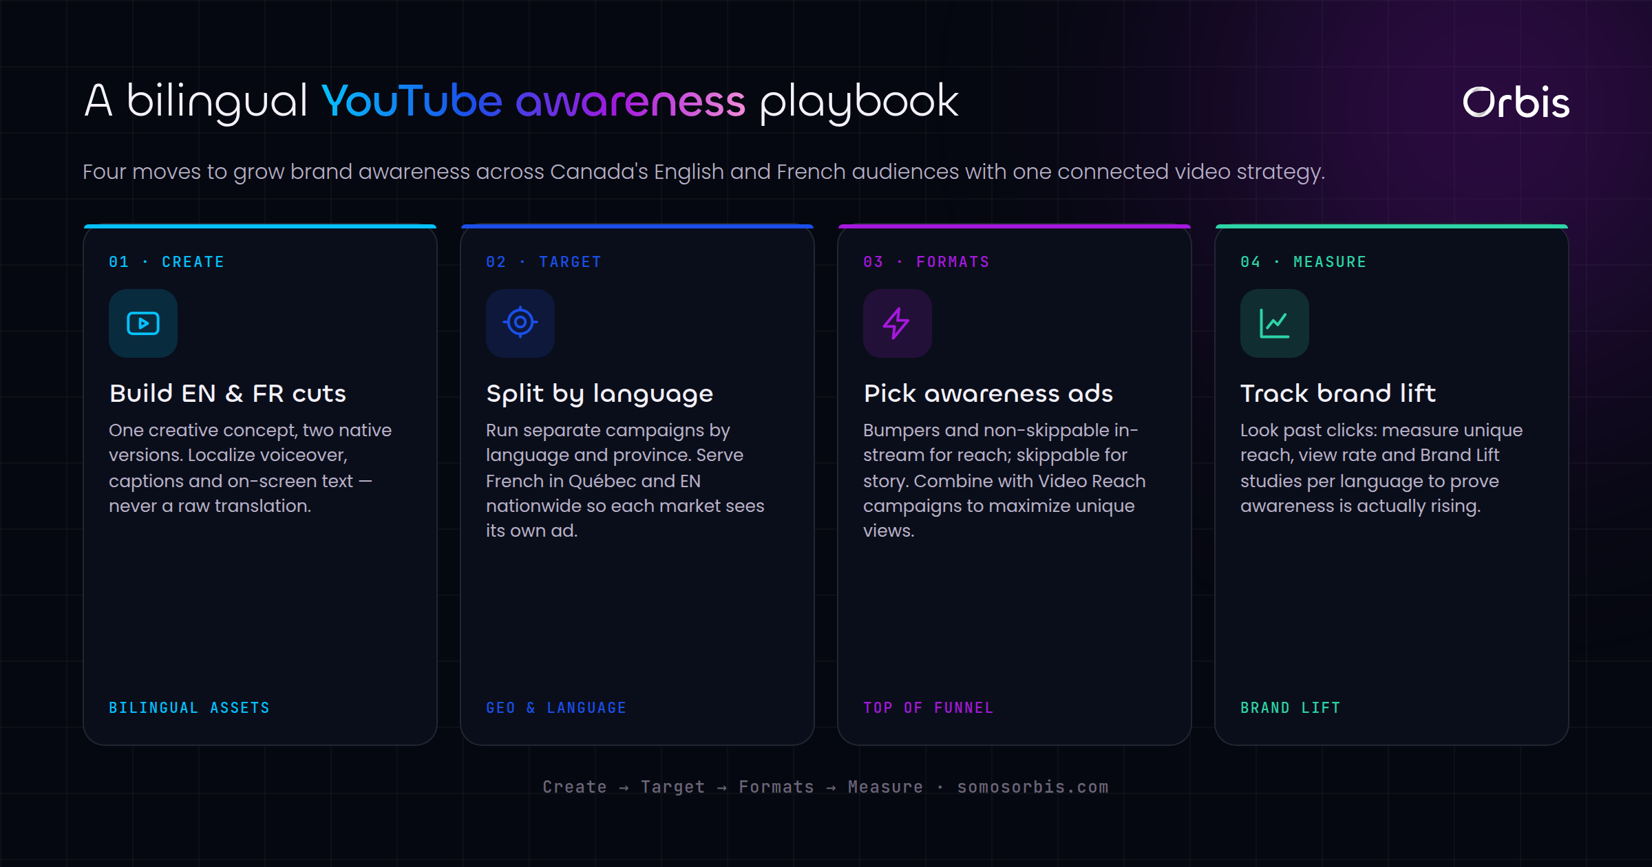Select the "Track brand lift" heading
This screenshot has width=1652, height=867.
(x=1338, y=394)
